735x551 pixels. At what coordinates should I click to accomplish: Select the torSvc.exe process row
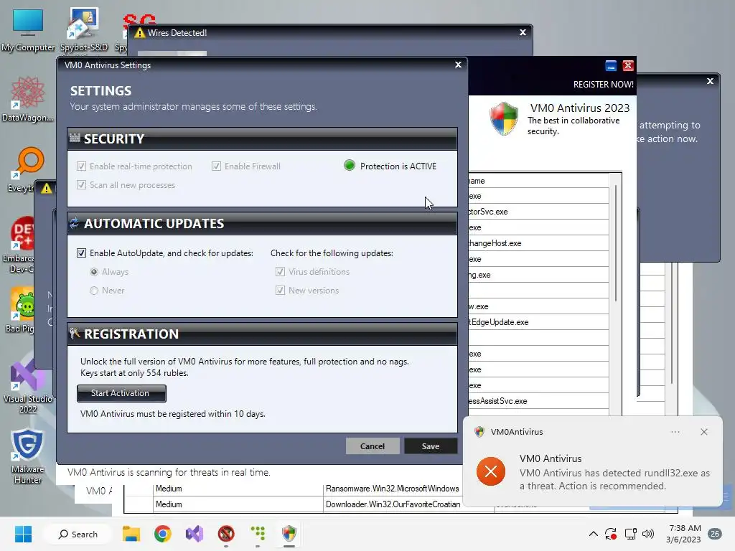tap(538, 212)
